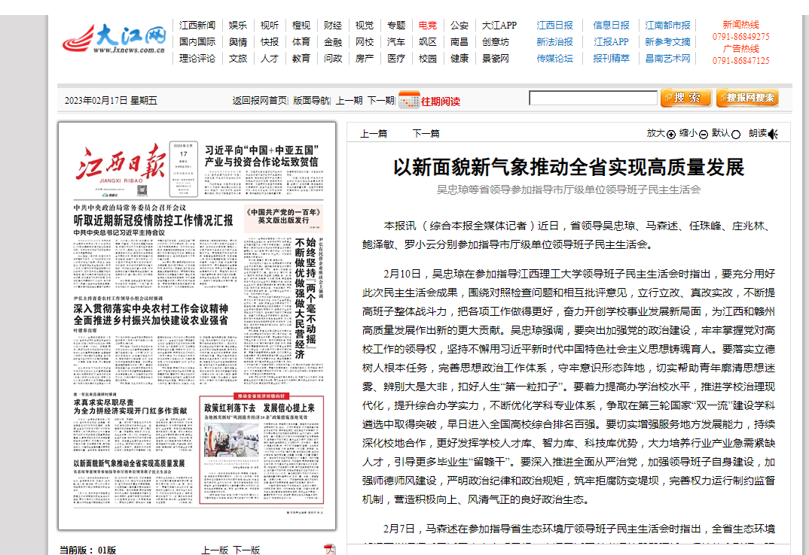This screenshot has width=809, height=555.
Task: Open the 娱乐 nav item
Action: pyautogui.click(x=238, y=26)
